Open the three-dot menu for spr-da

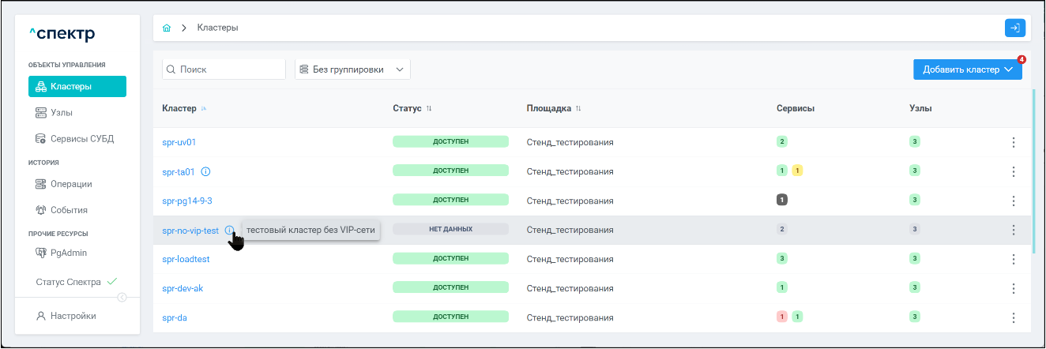pyautogui.click(x=1013, y=317)
